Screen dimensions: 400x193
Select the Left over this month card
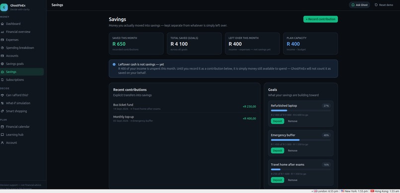pyautogui.click(x=252, y=44)
